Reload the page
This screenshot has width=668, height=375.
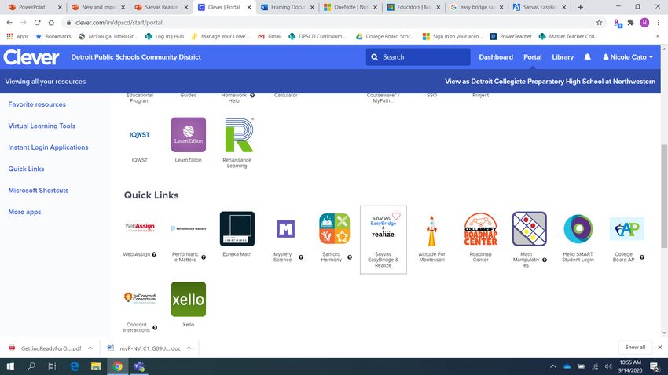coord(38,23)
